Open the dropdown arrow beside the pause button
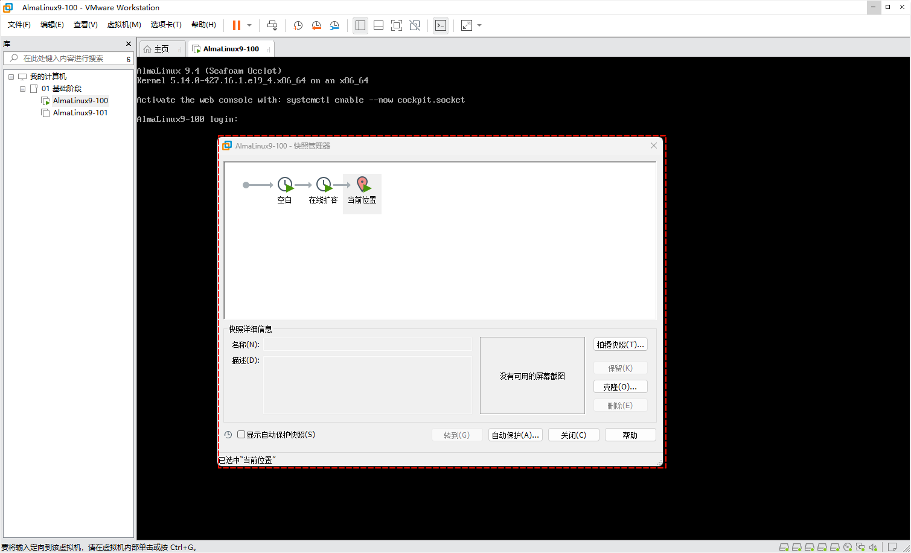Viewport: 911px width, 553px height. point(249,25)
